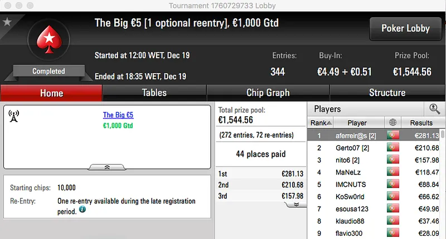The image size is (446, 239).
Task: Open the Chip Graph tab
Action: click(268, 93)
